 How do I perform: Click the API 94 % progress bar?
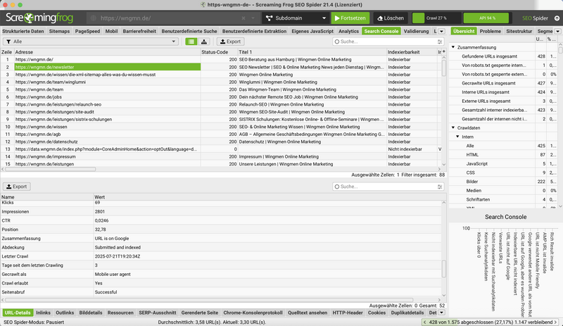coord(486,18)
